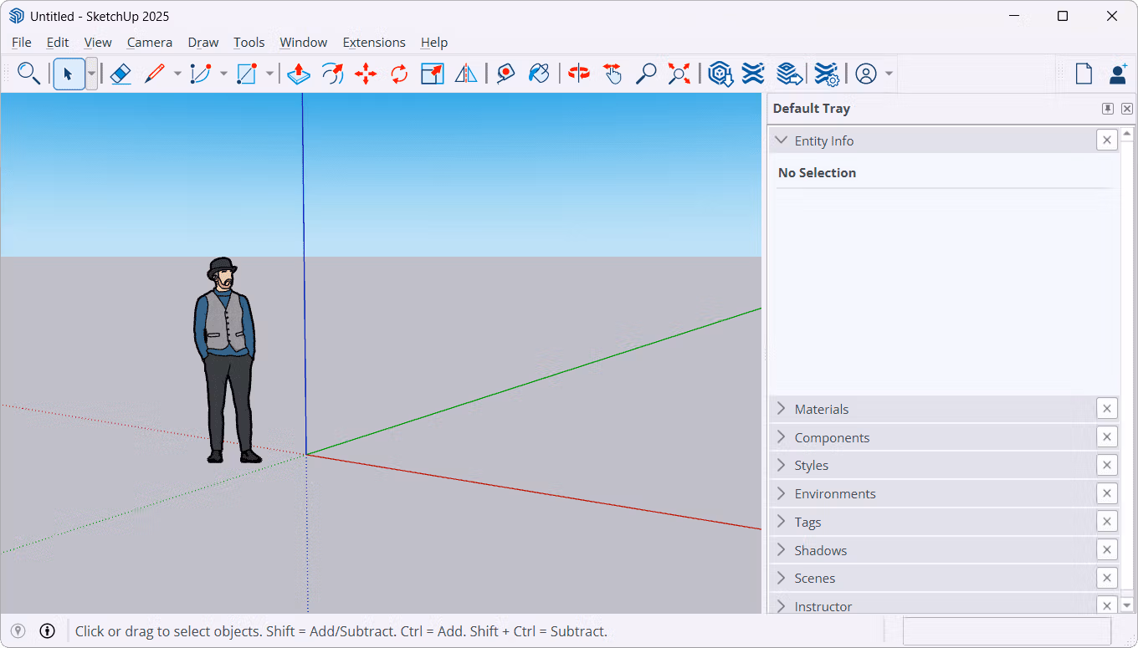The height and width of the screenshot is (648, 1138).
Task: Open Extension Manager icon
Action: click(x=827, y=74)
